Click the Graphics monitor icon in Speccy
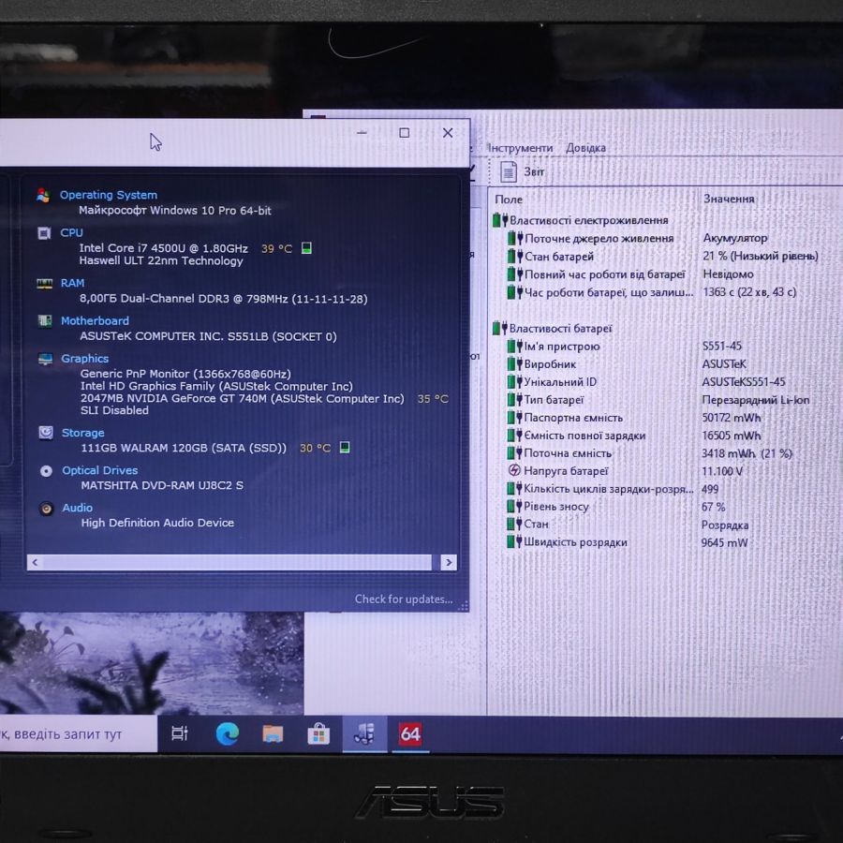 click(x=45, y=359)
